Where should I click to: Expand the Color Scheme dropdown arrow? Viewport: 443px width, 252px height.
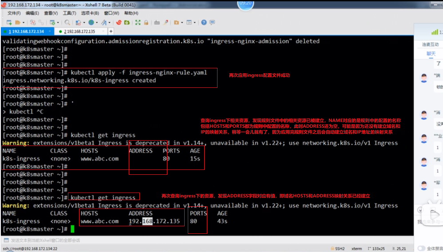point(84,23)
